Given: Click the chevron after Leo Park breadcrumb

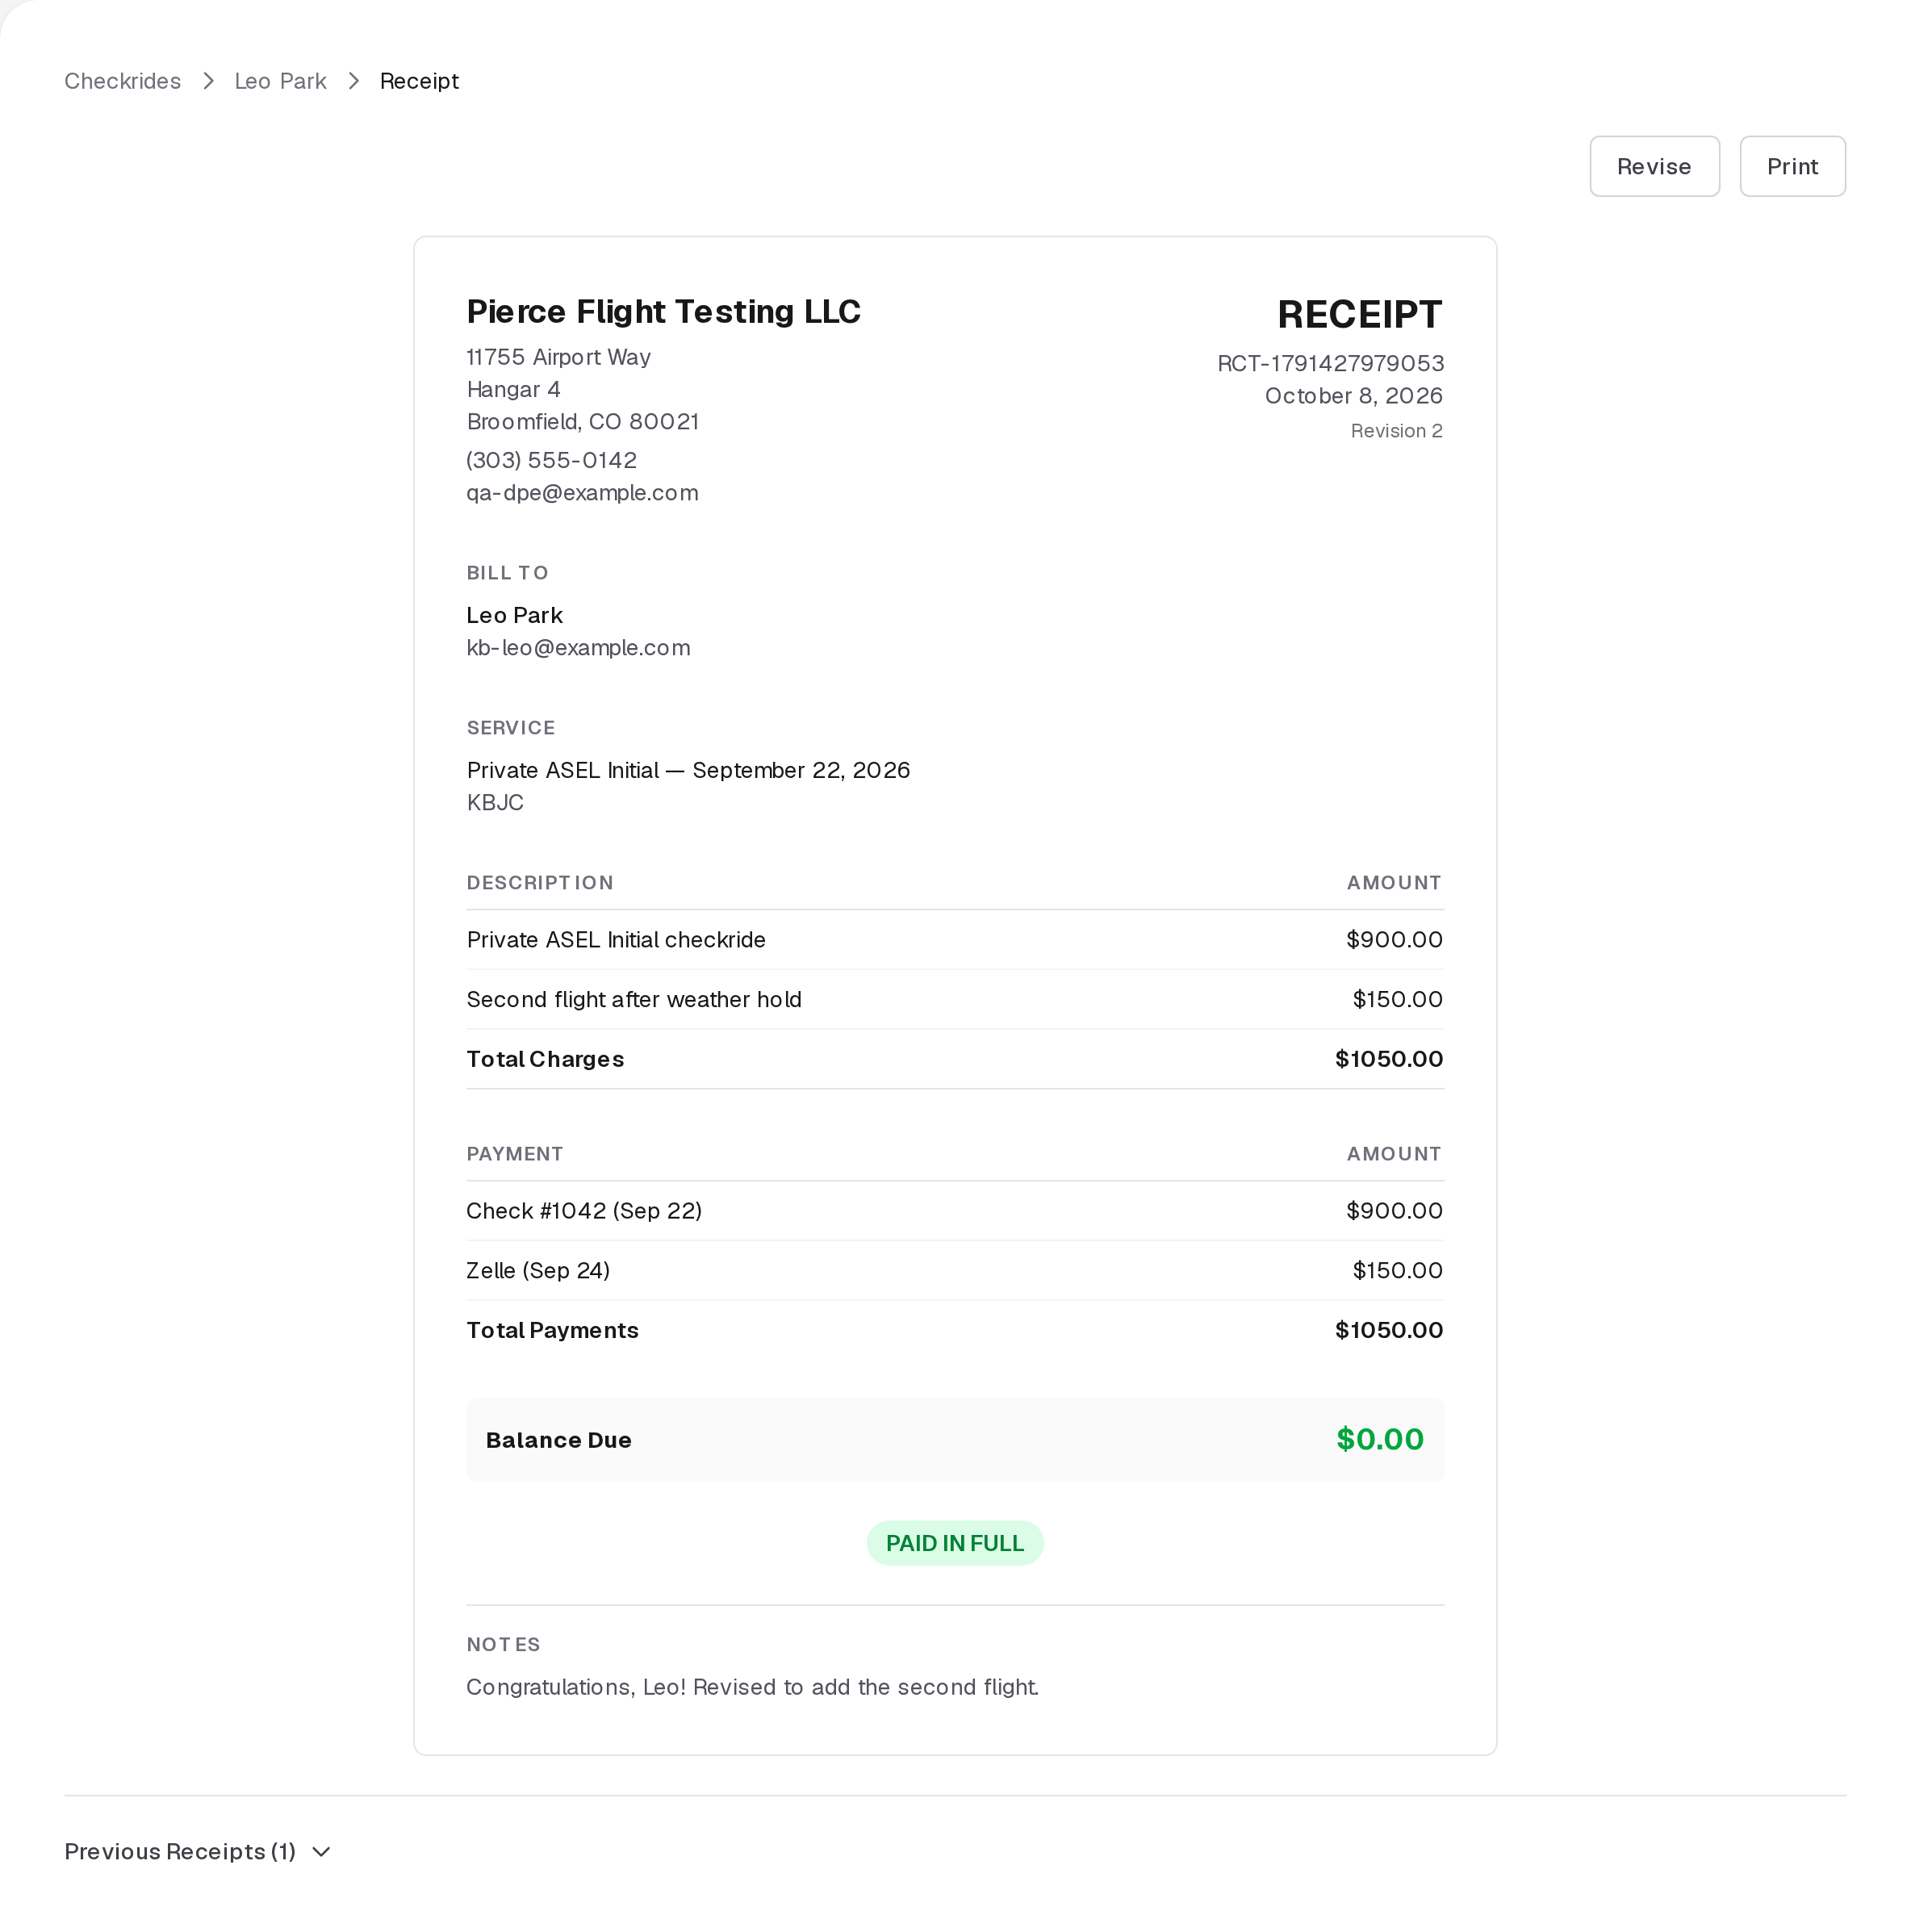Looking at the screenshot, I should (353, 81).
